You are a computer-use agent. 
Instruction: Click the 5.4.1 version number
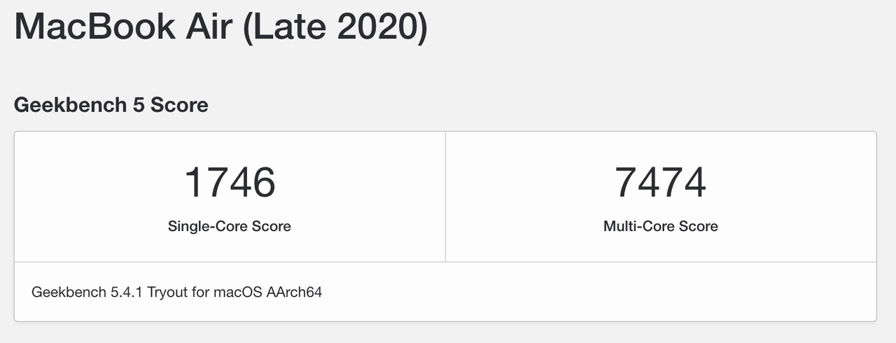pyautogui.click(x=126, y=292)
